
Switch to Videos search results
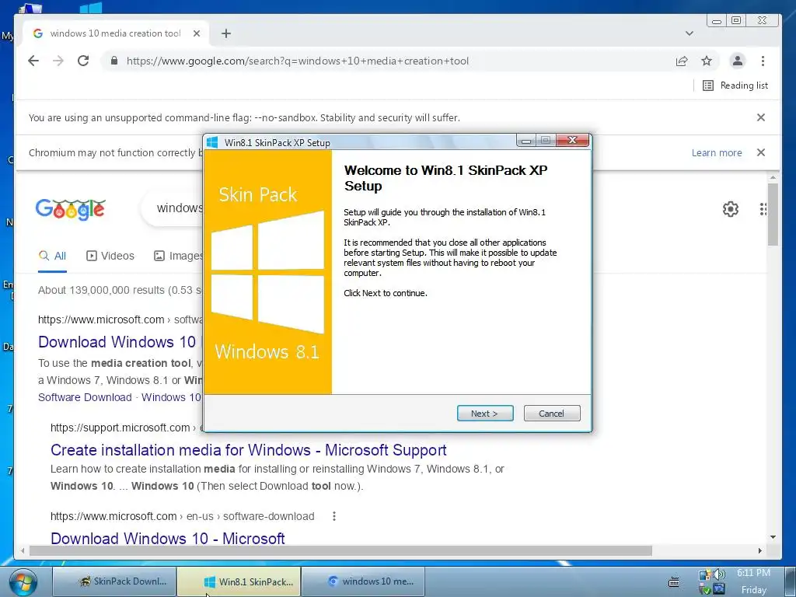pos(110,256)
